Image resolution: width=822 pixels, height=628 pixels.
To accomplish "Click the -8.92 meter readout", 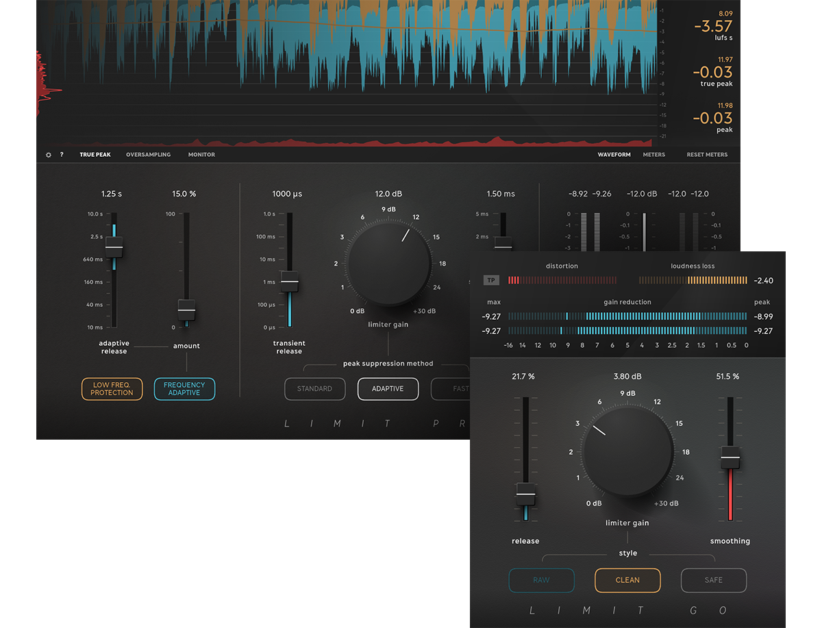I will [579, 194].
